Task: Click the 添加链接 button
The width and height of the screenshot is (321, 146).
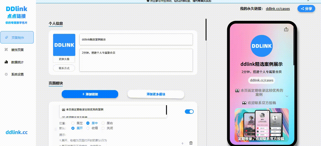Action: [90, 94]
